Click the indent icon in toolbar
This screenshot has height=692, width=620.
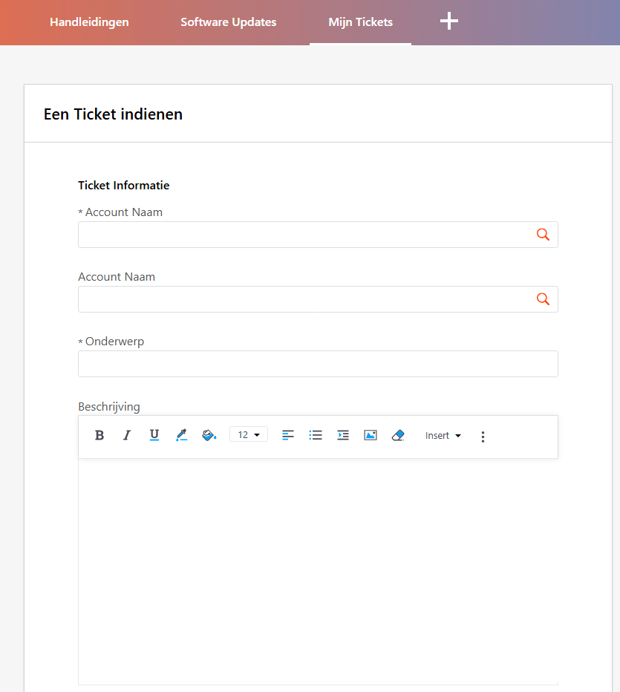click(343, 436)
